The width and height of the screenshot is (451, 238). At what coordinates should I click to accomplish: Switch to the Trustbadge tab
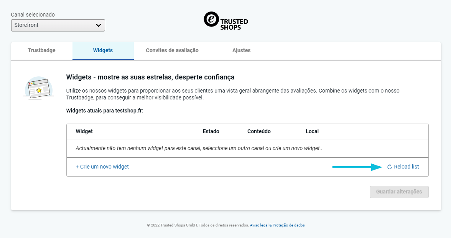(41, 51)
